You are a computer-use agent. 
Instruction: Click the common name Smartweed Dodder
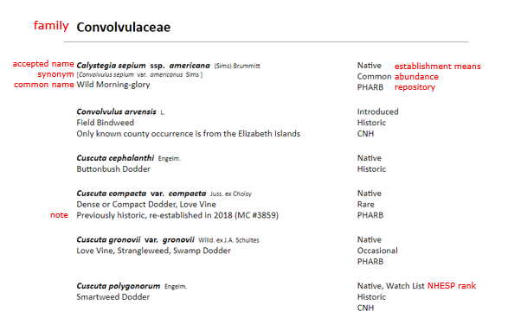coord(113,297)
